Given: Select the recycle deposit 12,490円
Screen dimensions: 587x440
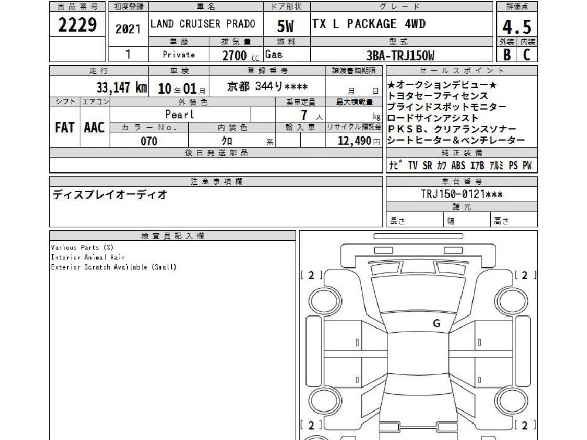Looking at the screenshot, I should [x=359, y=141].
